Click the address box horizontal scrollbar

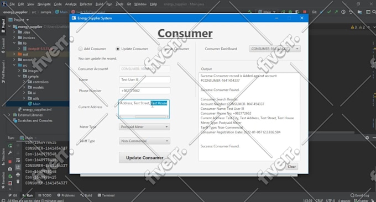(x=144, y=116)
